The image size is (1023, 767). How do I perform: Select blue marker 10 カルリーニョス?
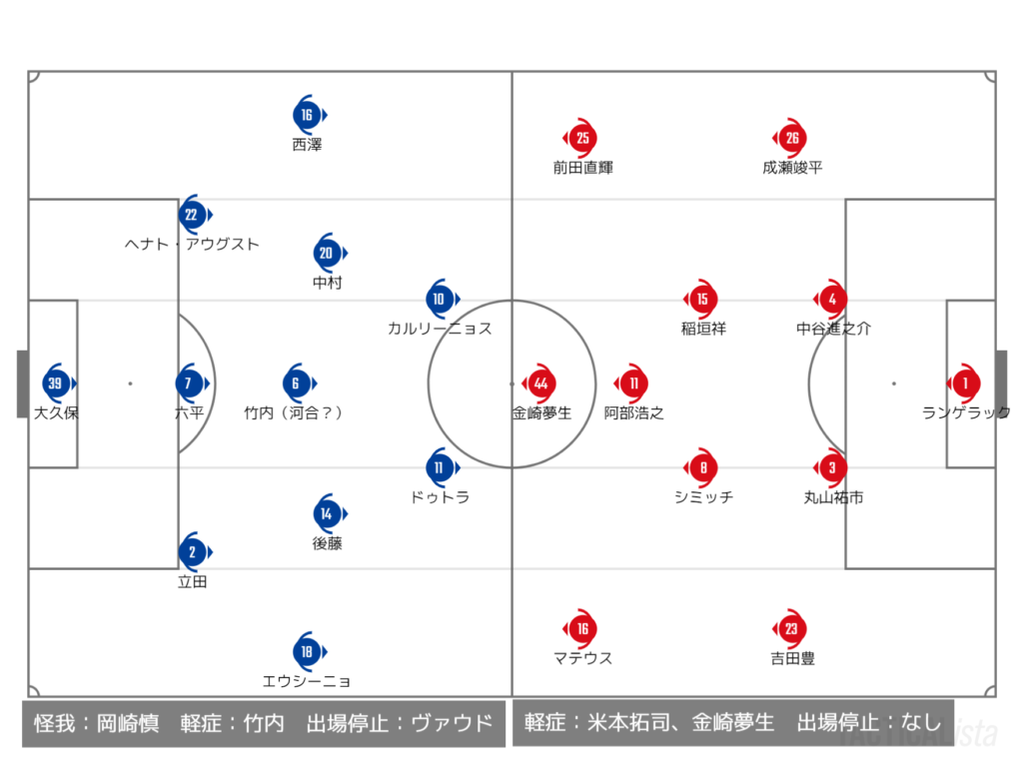(442, 299)
